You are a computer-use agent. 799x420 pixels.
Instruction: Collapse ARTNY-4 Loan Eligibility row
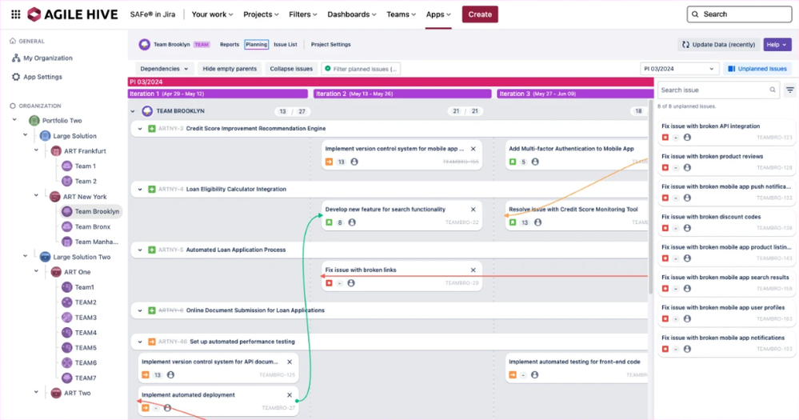(x=140, y=189)
